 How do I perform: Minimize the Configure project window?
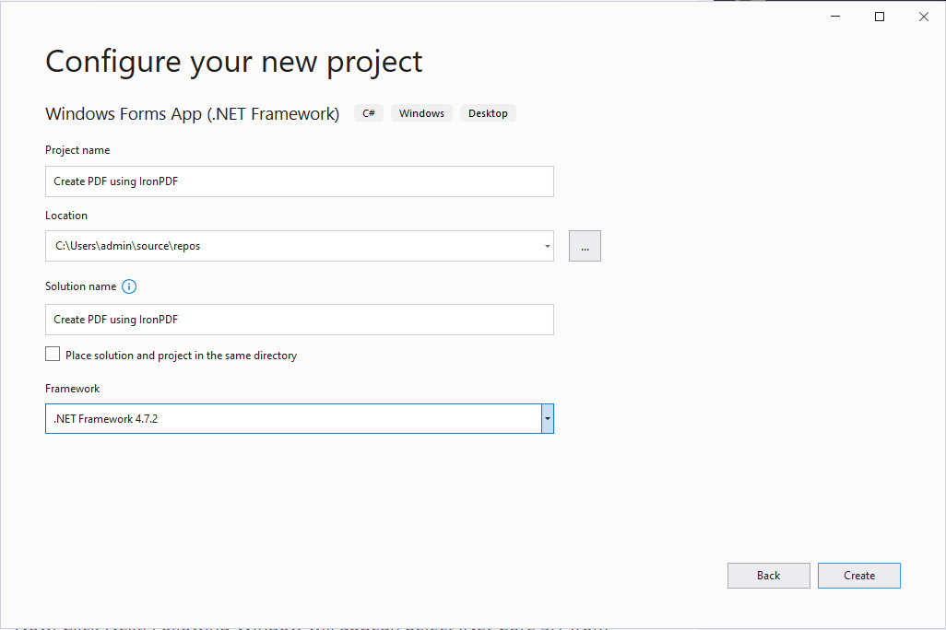tap(835, 17)
